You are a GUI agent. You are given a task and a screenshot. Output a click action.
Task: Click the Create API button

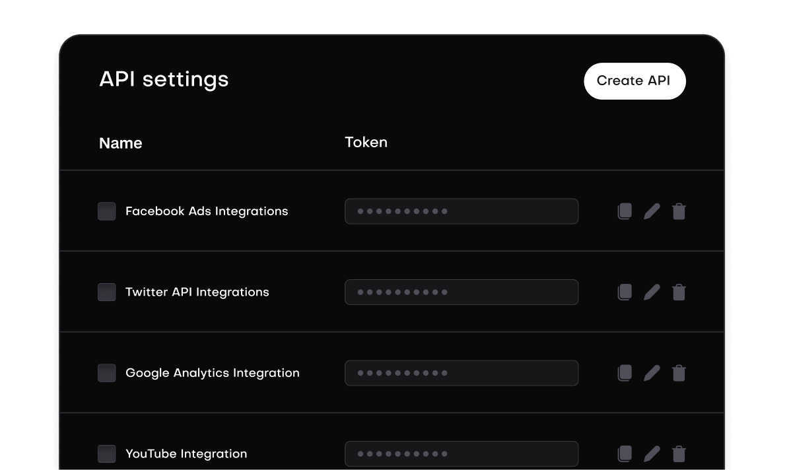634,81
